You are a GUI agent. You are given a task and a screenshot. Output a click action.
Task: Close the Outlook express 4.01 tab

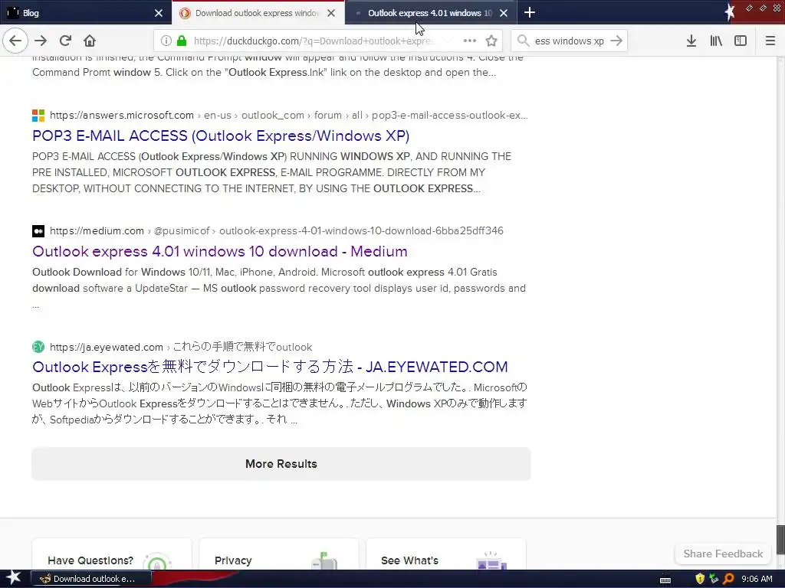[504, 13]
